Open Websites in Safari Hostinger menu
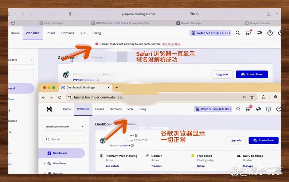Screen dimensions: 289x182 click(x=33, y=33)
